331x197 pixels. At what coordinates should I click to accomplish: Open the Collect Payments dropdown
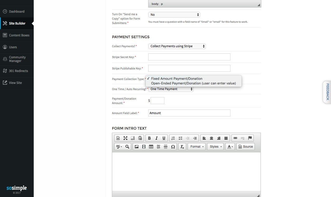177,46
